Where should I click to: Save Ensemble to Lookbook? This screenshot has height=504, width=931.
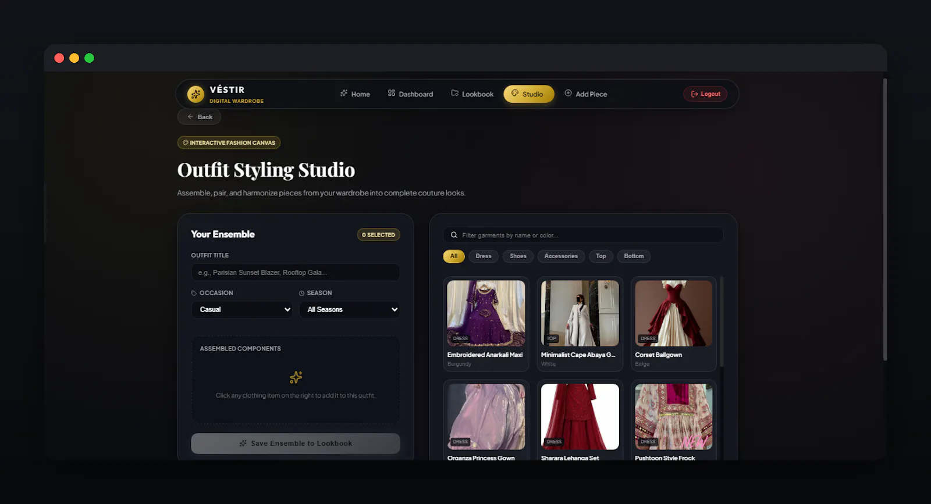tap(295, 444)
